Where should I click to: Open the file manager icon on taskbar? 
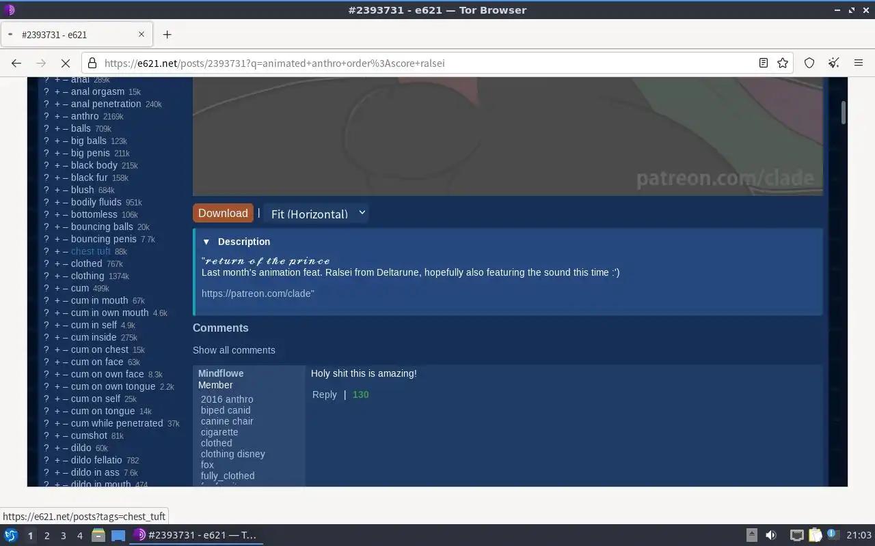click(x=98, y=535)
